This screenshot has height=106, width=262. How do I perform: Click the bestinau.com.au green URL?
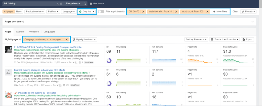(51, 73)
